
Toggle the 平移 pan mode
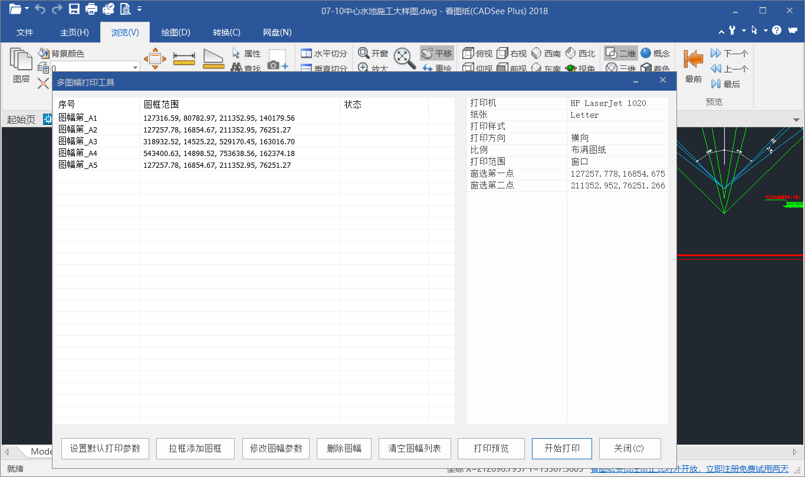point(436,54)
